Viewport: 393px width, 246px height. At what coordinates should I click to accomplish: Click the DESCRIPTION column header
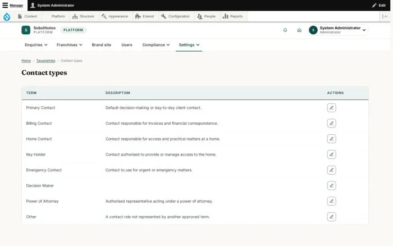point(118,93)
